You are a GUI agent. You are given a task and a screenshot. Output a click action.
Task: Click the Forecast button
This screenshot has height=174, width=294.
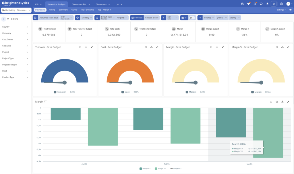pos(137,18)
